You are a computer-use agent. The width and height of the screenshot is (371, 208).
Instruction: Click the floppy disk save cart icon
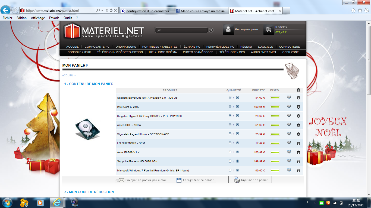(x=179, y=180)
